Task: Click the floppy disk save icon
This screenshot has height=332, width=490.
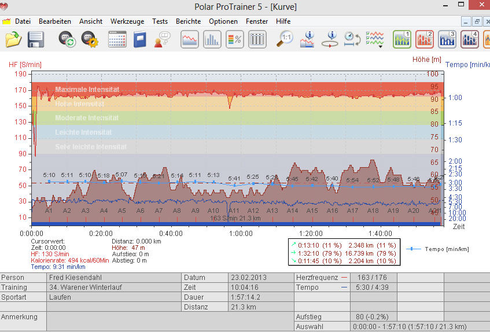Action: (36, 39)
